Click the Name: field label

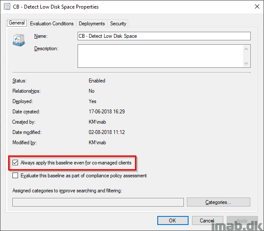41,36
